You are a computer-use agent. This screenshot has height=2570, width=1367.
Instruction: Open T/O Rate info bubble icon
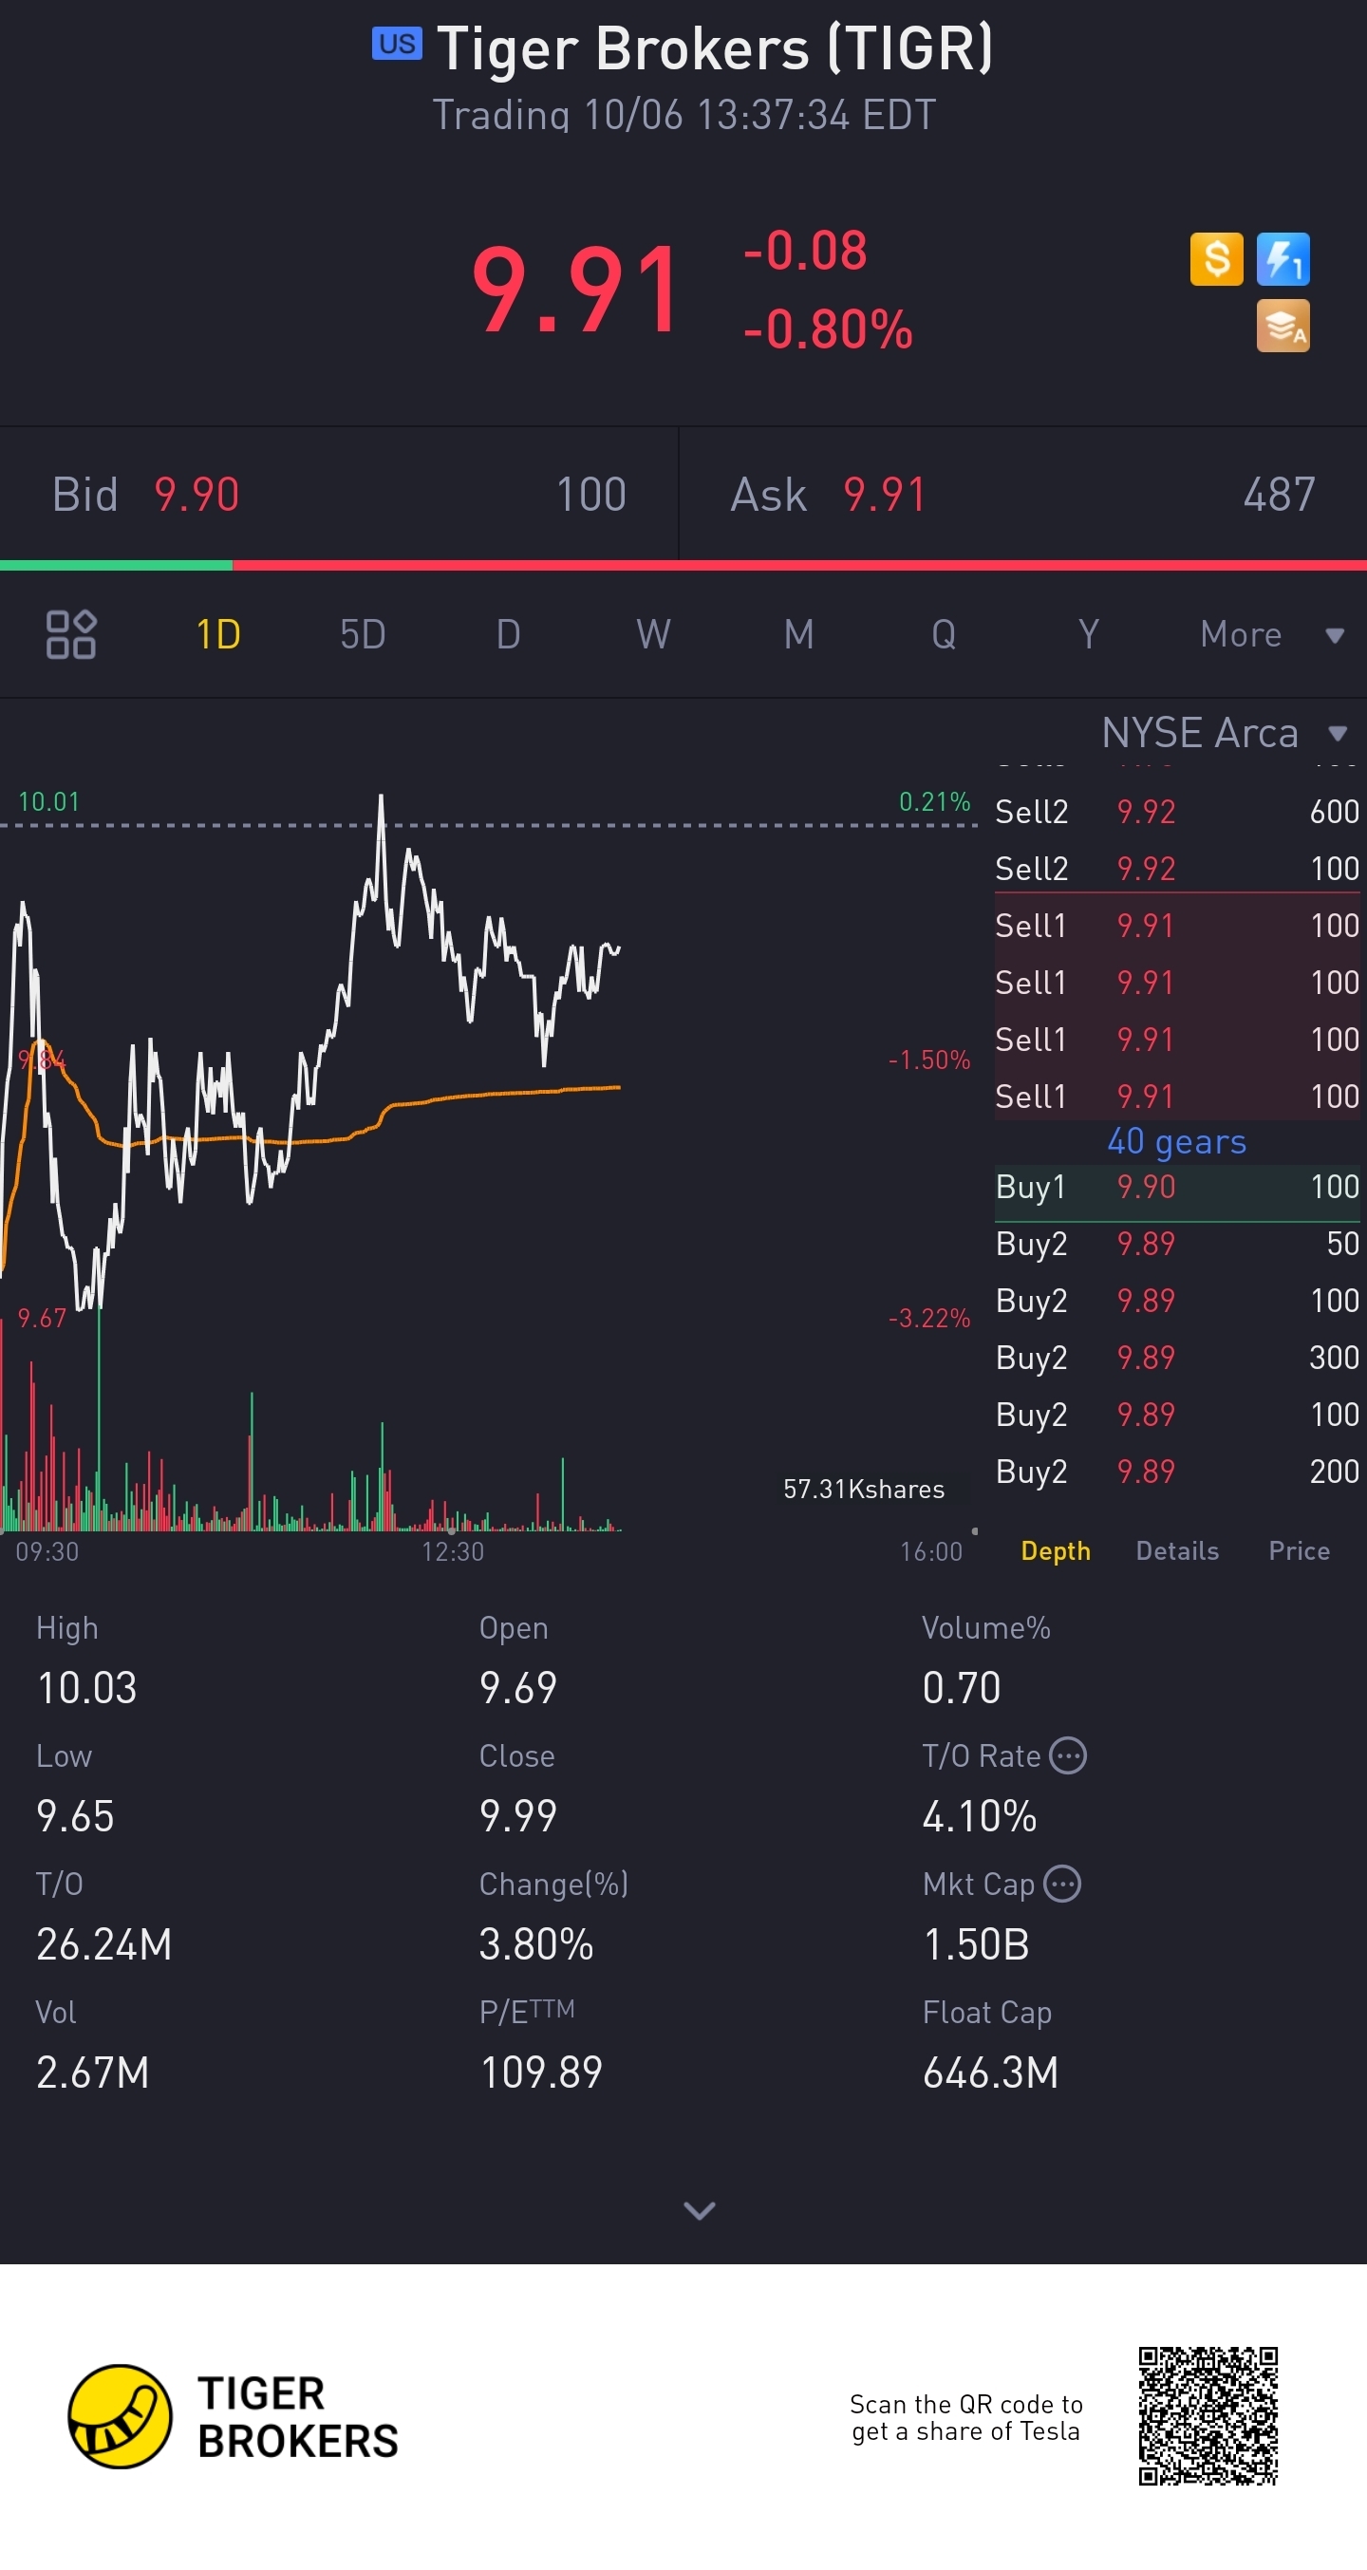(x=1069, y=1756)
